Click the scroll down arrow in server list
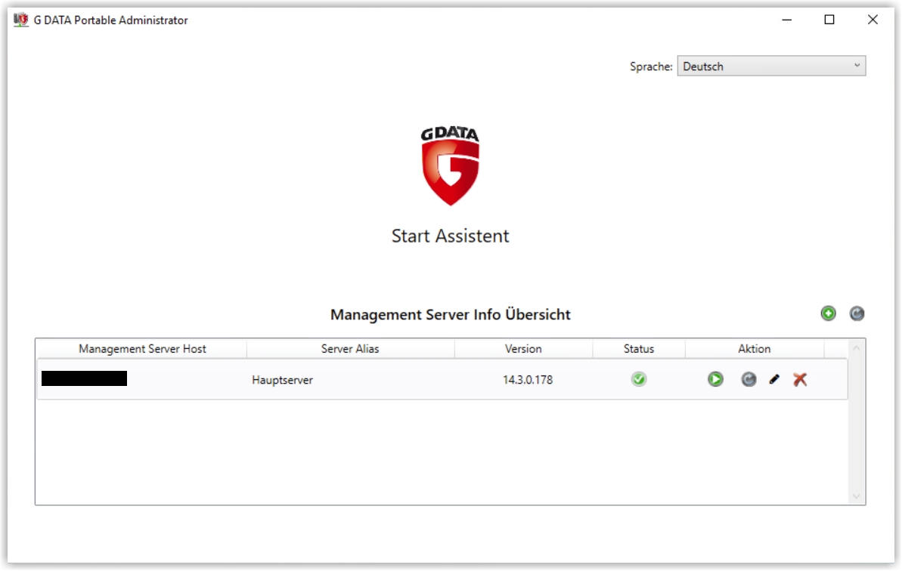This screenshot has height=571, width=902. (x=856, y=496)
